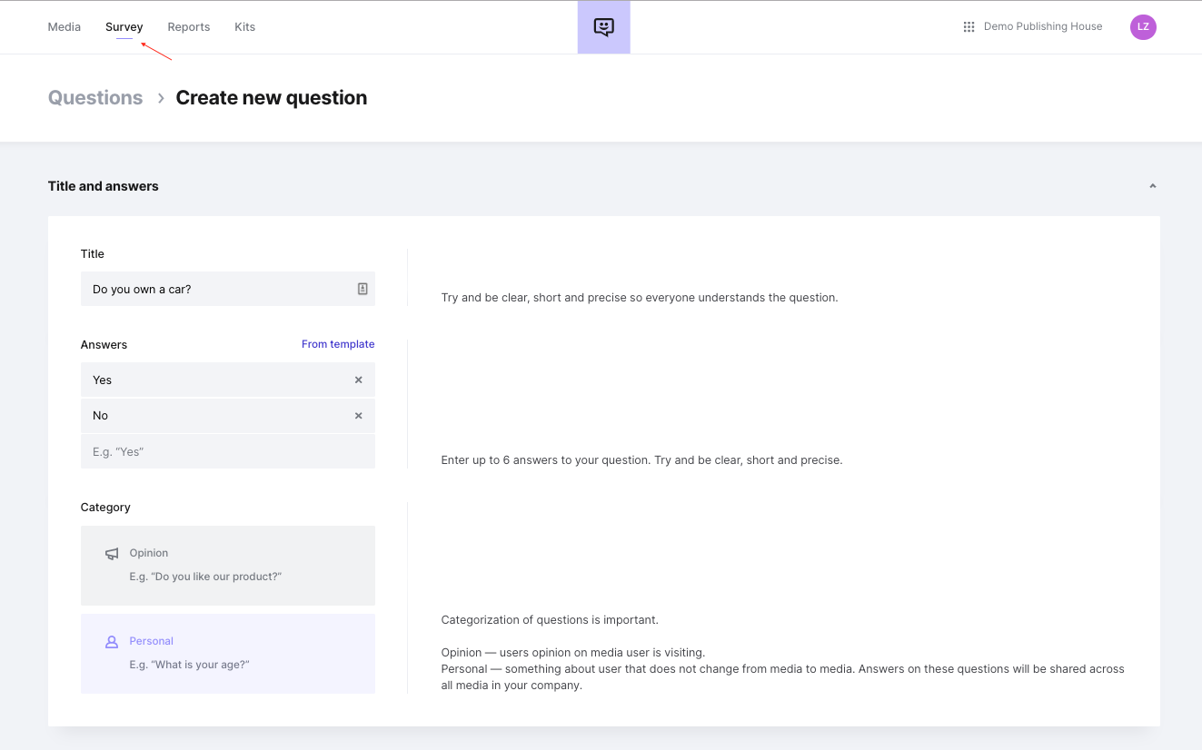Click the 'Do you like our product?' example text
The width and height of the screenshot is (1202, 750).
(x=206, y=577)
